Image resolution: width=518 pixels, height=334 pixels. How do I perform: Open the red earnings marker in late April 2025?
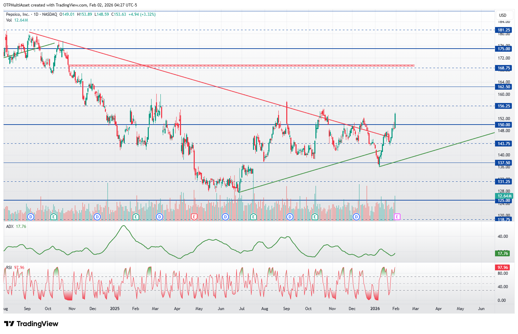click(194, 217)
